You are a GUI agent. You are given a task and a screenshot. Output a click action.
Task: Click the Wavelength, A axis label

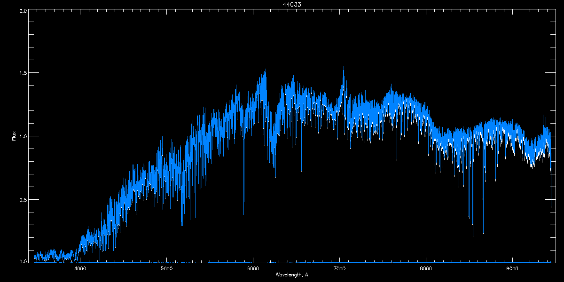tap(292, 274)
